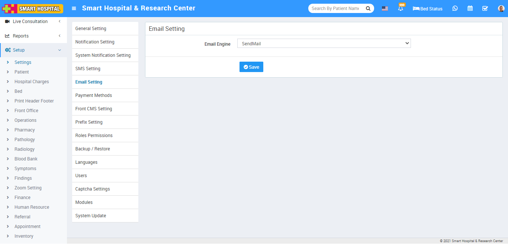Click the US flag language icon
Screen dimensions: 508x244
(x=385, y=9)
